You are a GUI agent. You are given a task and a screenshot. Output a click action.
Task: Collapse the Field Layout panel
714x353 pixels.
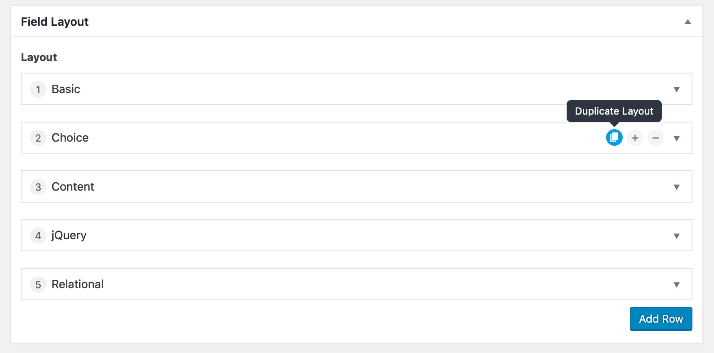(687, 22)
